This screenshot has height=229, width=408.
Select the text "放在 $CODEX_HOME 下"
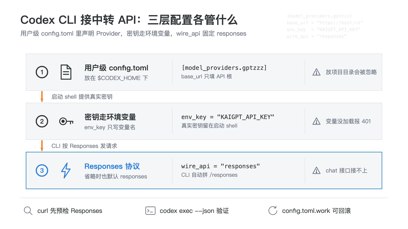(x=116, y=78)
